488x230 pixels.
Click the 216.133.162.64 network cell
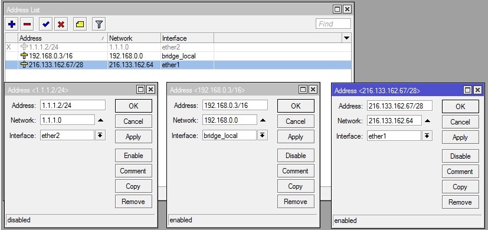134,65
